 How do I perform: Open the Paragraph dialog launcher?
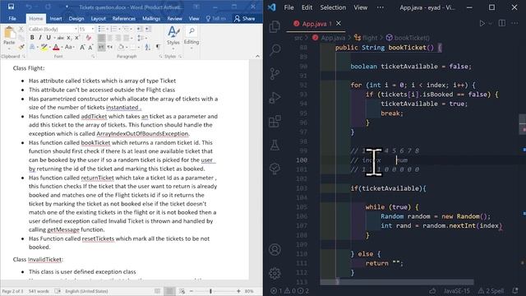[160, 57]
